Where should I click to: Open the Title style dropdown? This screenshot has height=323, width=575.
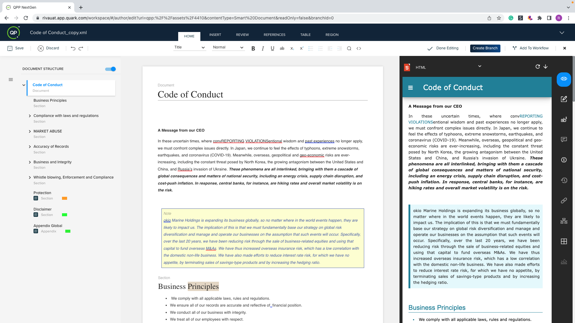tap(190, 47)
